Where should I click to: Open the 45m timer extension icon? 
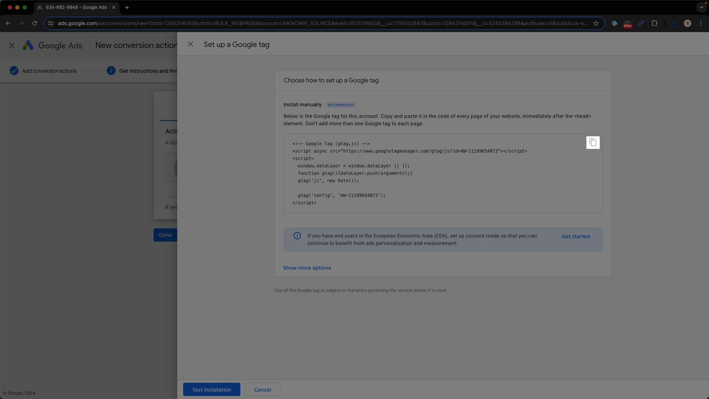click(628, 24)
